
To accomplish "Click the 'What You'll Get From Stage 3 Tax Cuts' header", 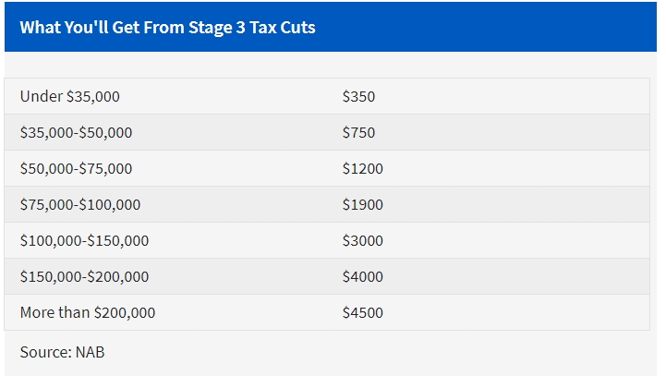I will pos(167,27).
